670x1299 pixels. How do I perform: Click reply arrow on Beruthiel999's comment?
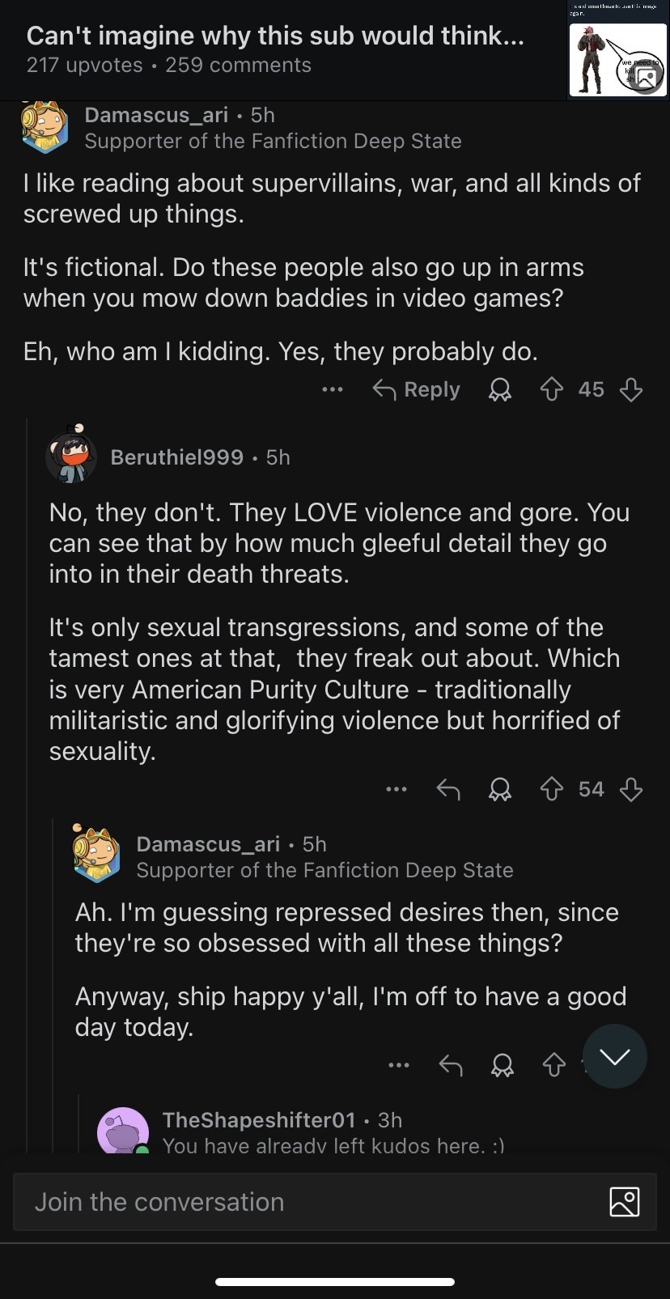tap(448, 789)
